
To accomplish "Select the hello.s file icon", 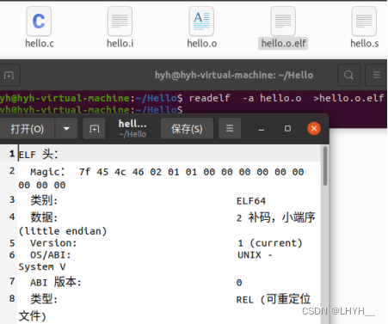I will 364,21.
